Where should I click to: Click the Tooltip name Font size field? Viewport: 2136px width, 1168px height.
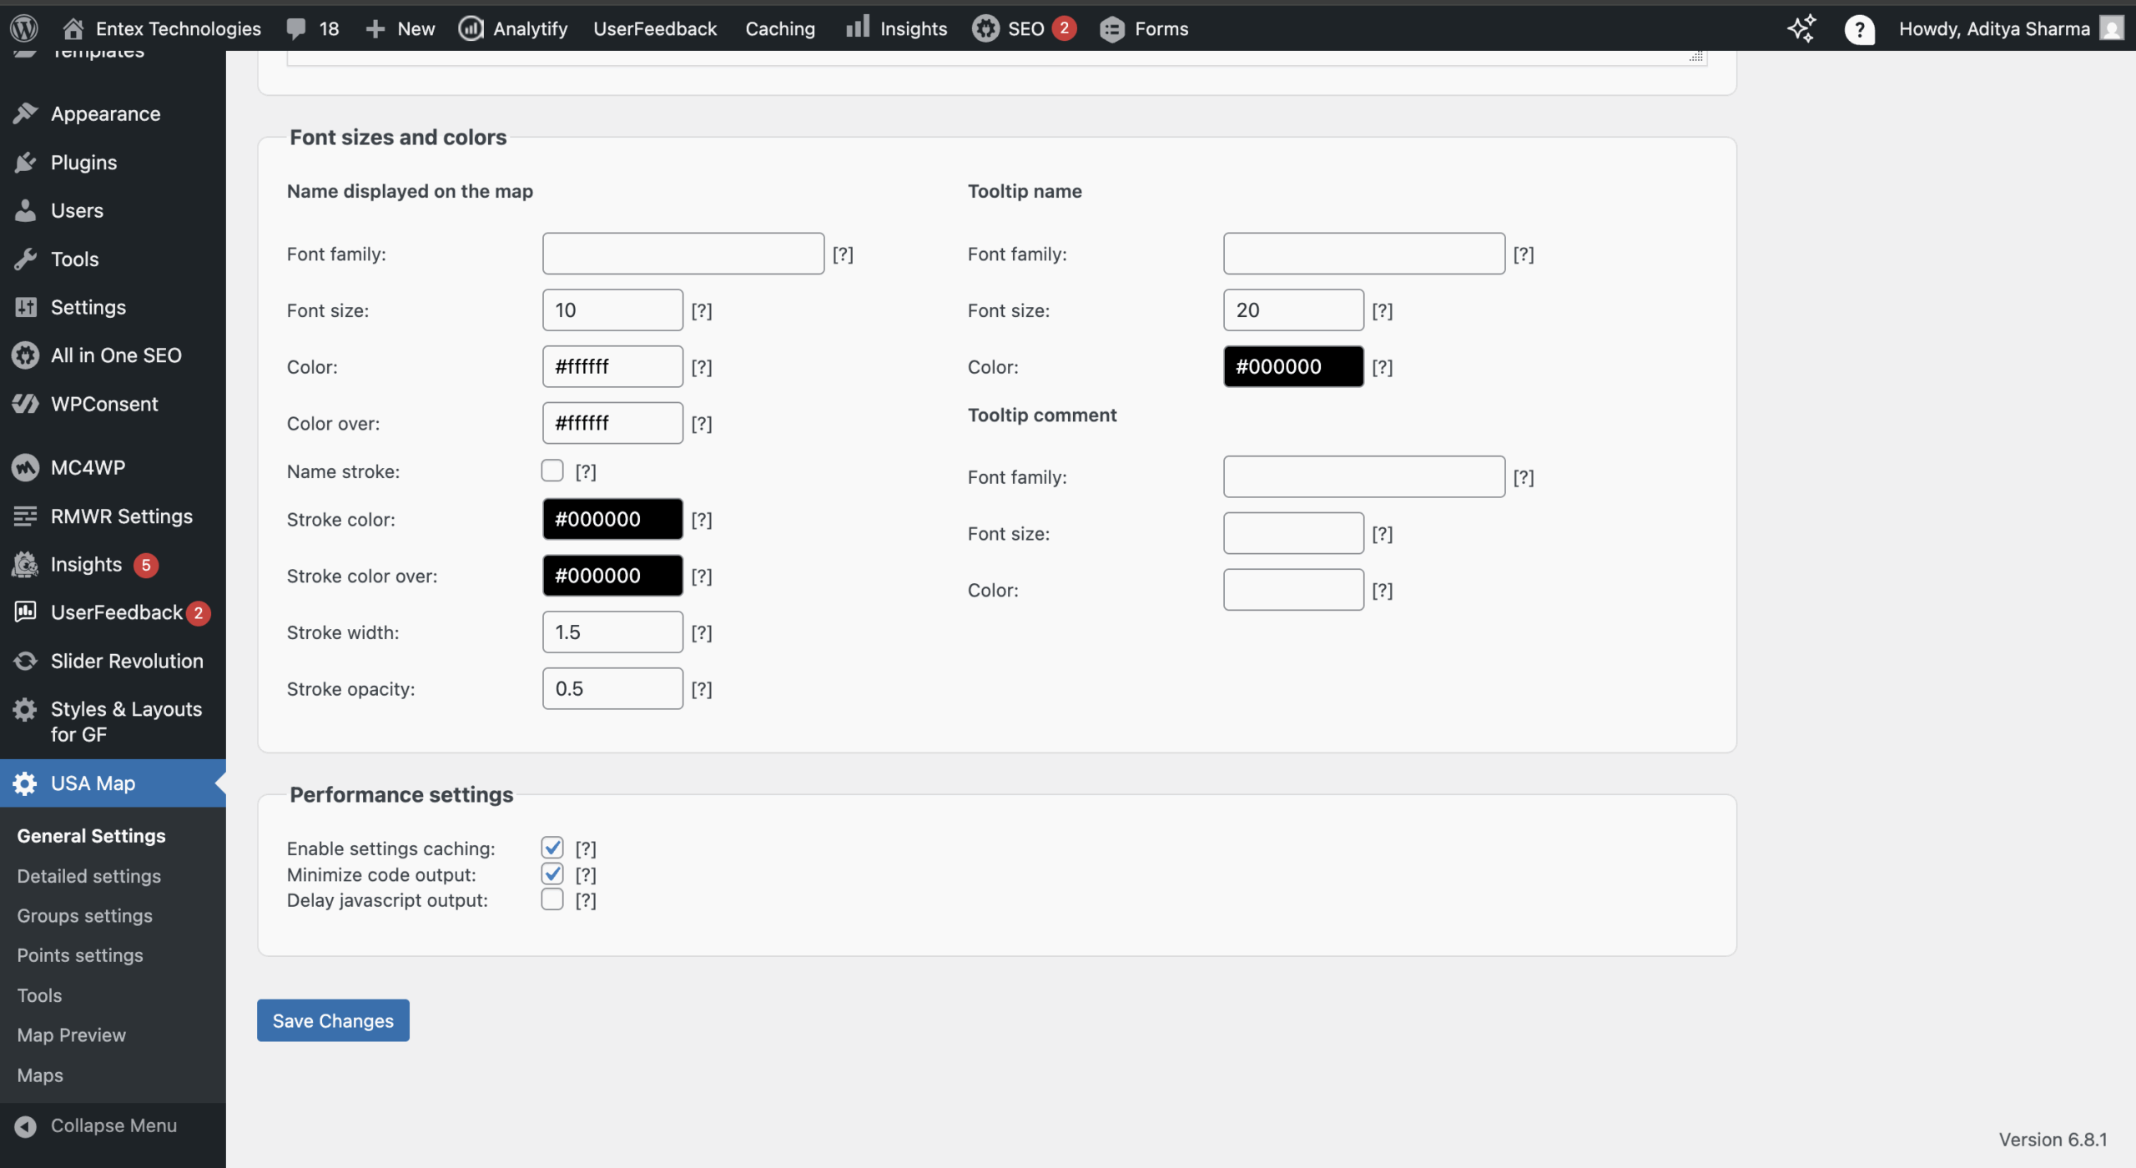point(1292,310)
